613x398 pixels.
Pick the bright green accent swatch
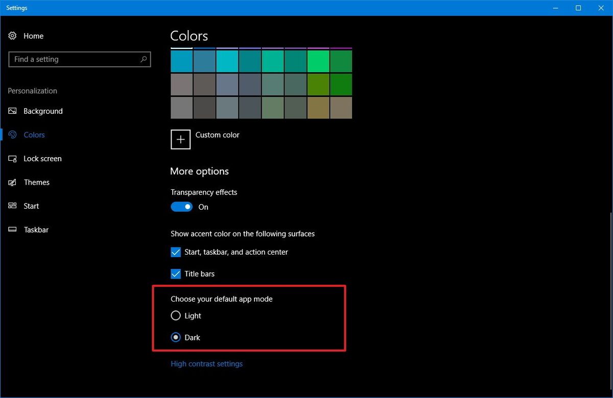(318, 60)
